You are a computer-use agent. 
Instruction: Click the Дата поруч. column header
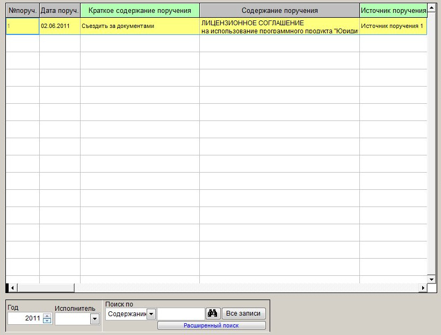(60, 10)
